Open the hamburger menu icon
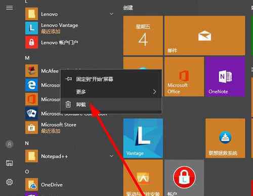 9,8
